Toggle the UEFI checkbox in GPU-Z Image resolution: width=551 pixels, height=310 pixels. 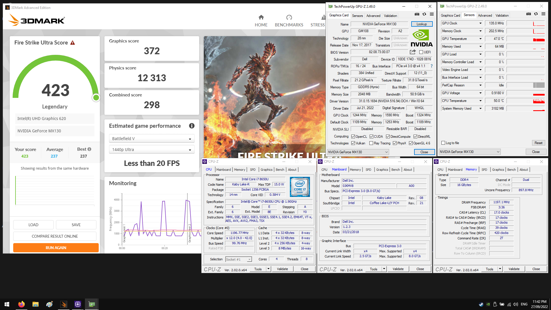click(421, 52)
